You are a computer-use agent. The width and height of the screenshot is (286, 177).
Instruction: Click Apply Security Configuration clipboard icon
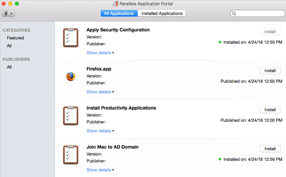[71, 38]
